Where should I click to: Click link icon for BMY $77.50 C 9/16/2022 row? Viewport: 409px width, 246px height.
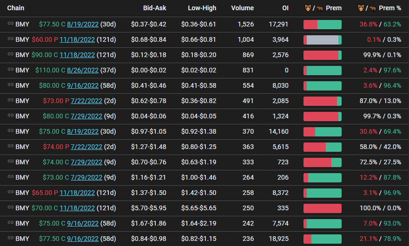[x=10, y=238]
